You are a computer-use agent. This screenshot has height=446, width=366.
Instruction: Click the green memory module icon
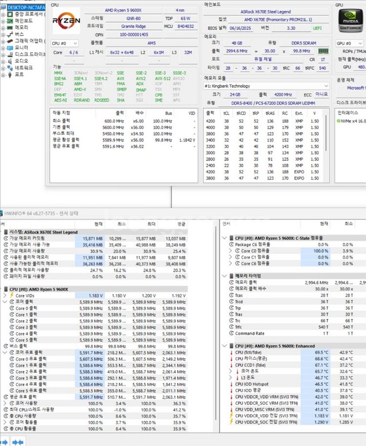(x=323, y=51)
